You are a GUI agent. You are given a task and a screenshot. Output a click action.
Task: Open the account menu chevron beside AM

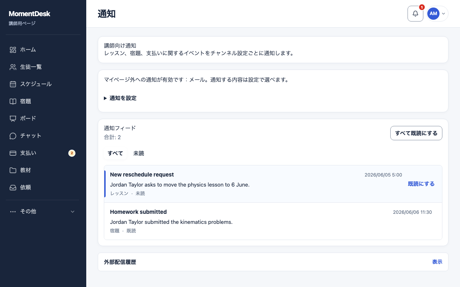(443, 14)
